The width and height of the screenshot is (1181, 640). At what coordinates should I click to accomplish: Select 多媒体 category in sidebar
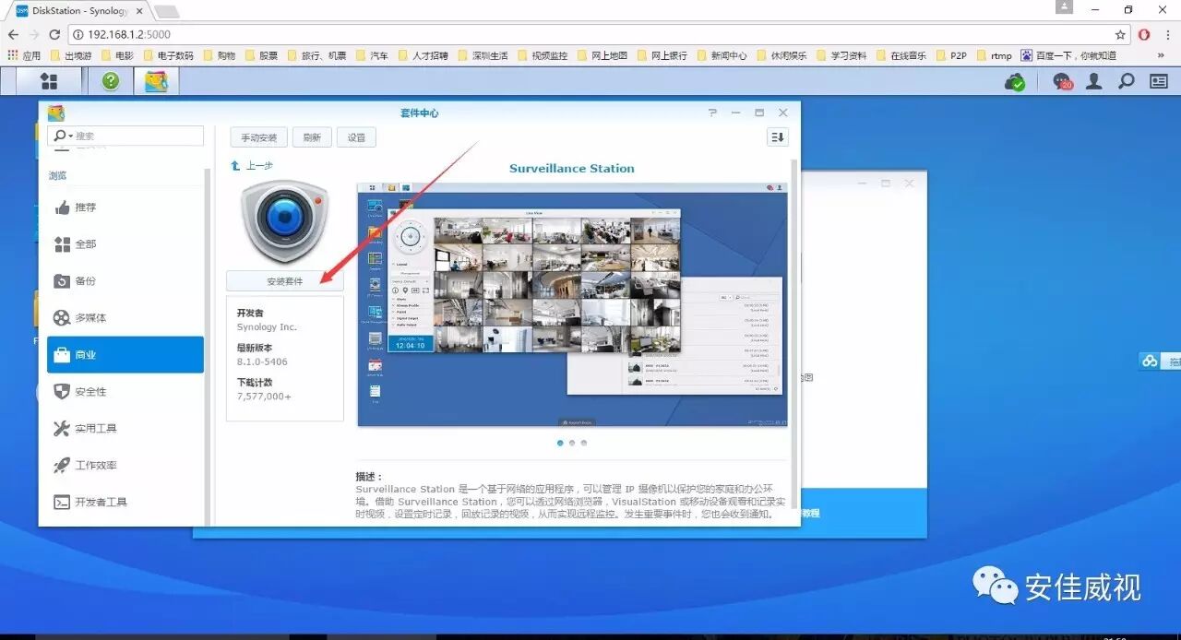coord(125,318)
